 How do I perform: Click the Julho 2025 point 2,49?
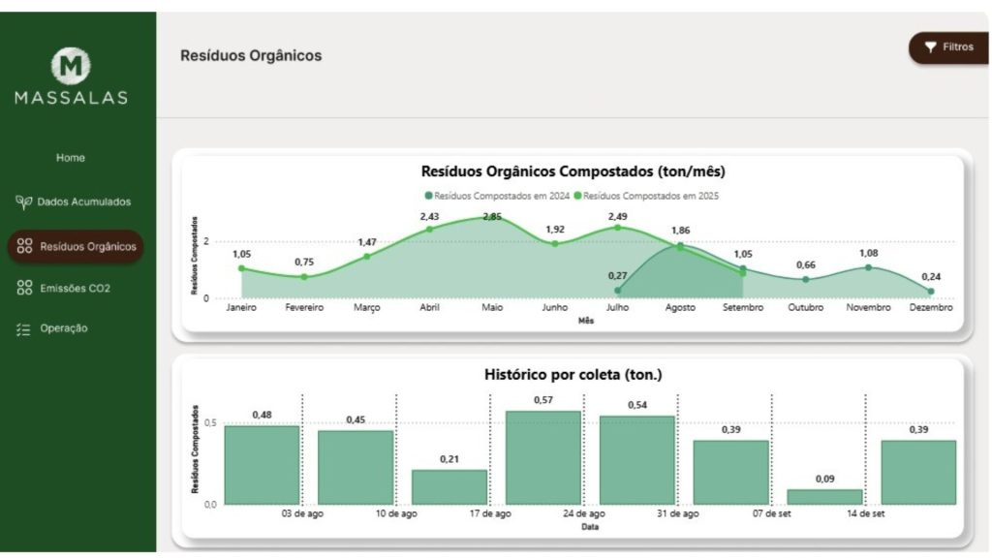617,228
